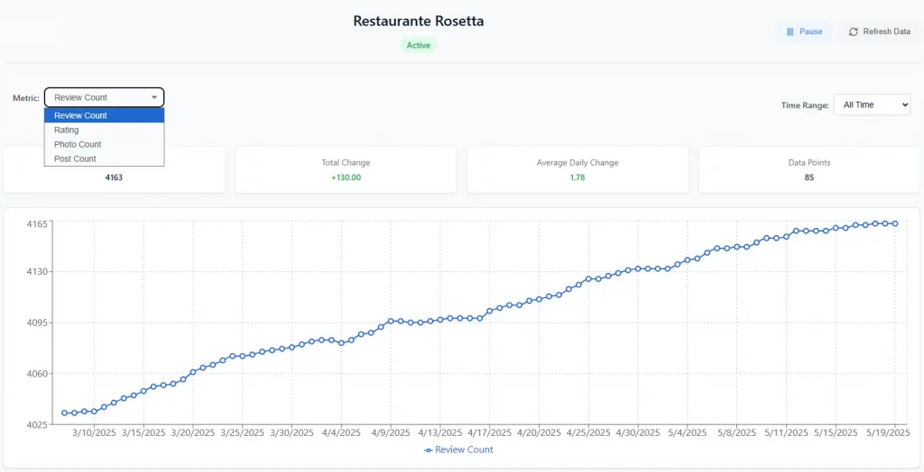924x472 pixels.
Task: Click the Metric label
Action: click(26, 97)
